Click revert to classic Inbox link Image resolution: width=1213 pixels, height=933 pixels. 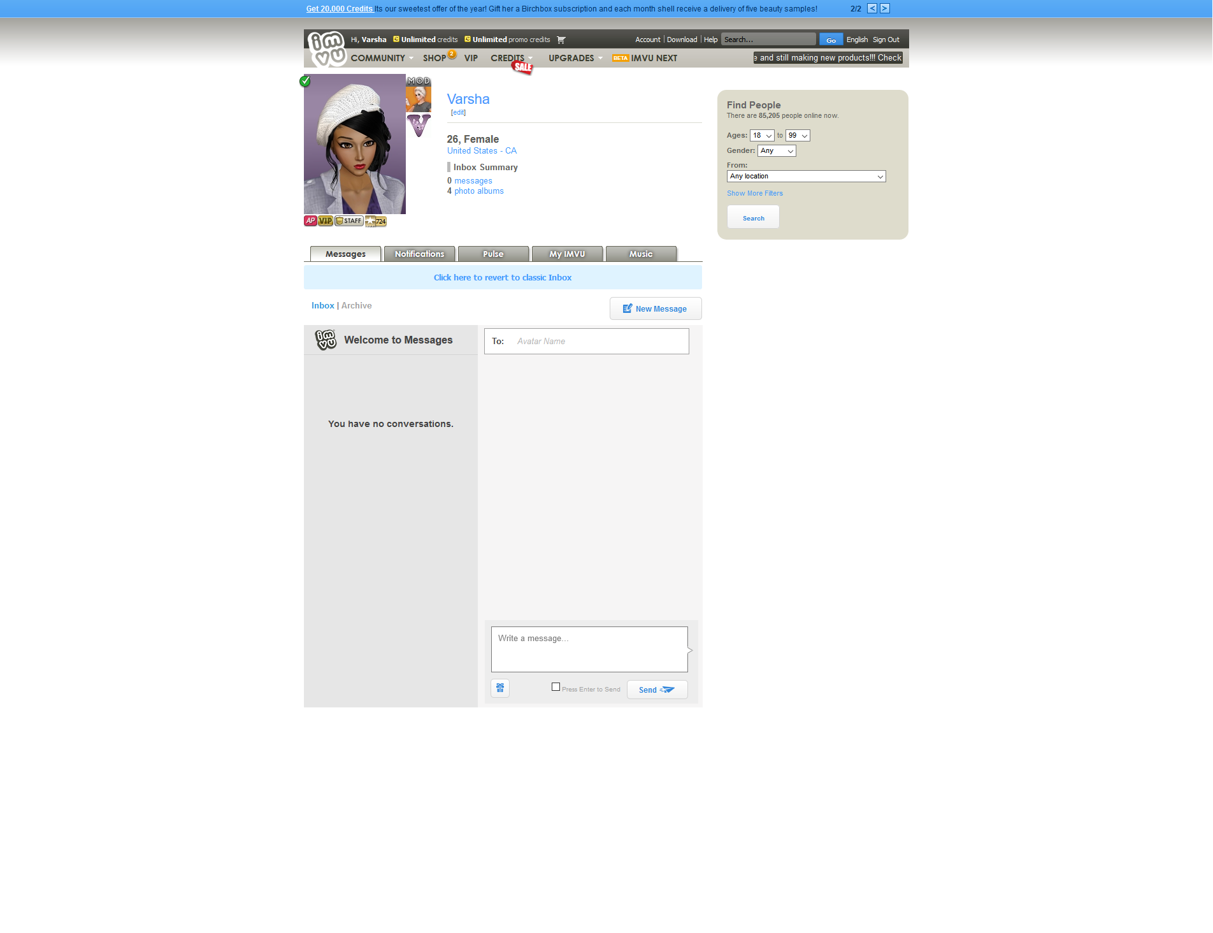tap(503, 277)
